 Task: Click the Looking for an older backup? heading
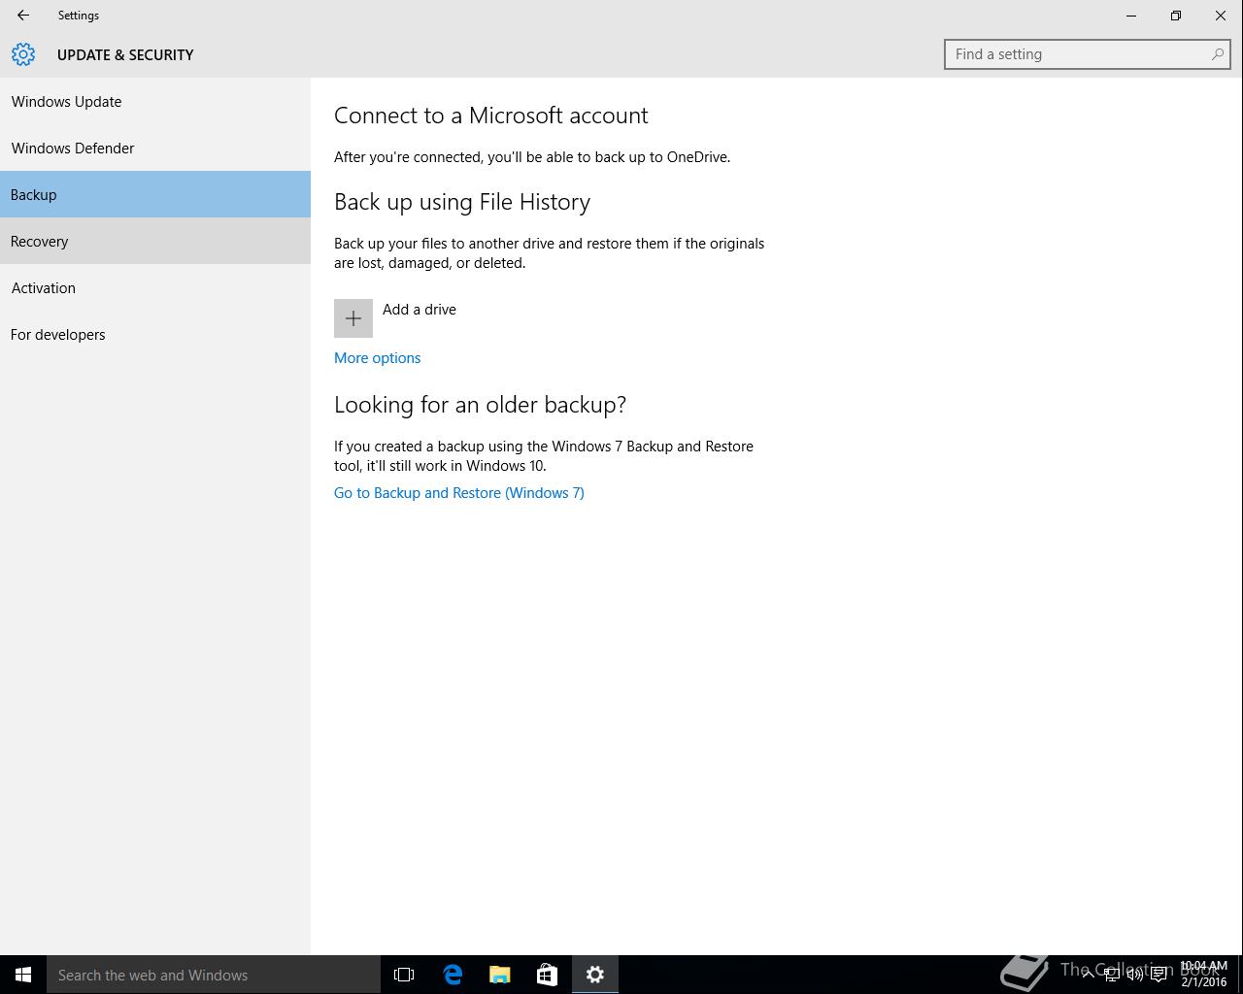[481, 405]
